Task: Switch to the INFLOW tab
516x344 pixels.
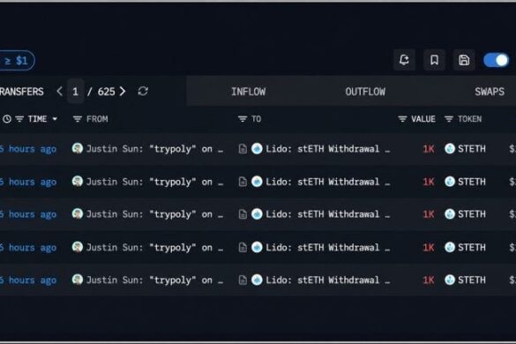Action: [248, 92]
